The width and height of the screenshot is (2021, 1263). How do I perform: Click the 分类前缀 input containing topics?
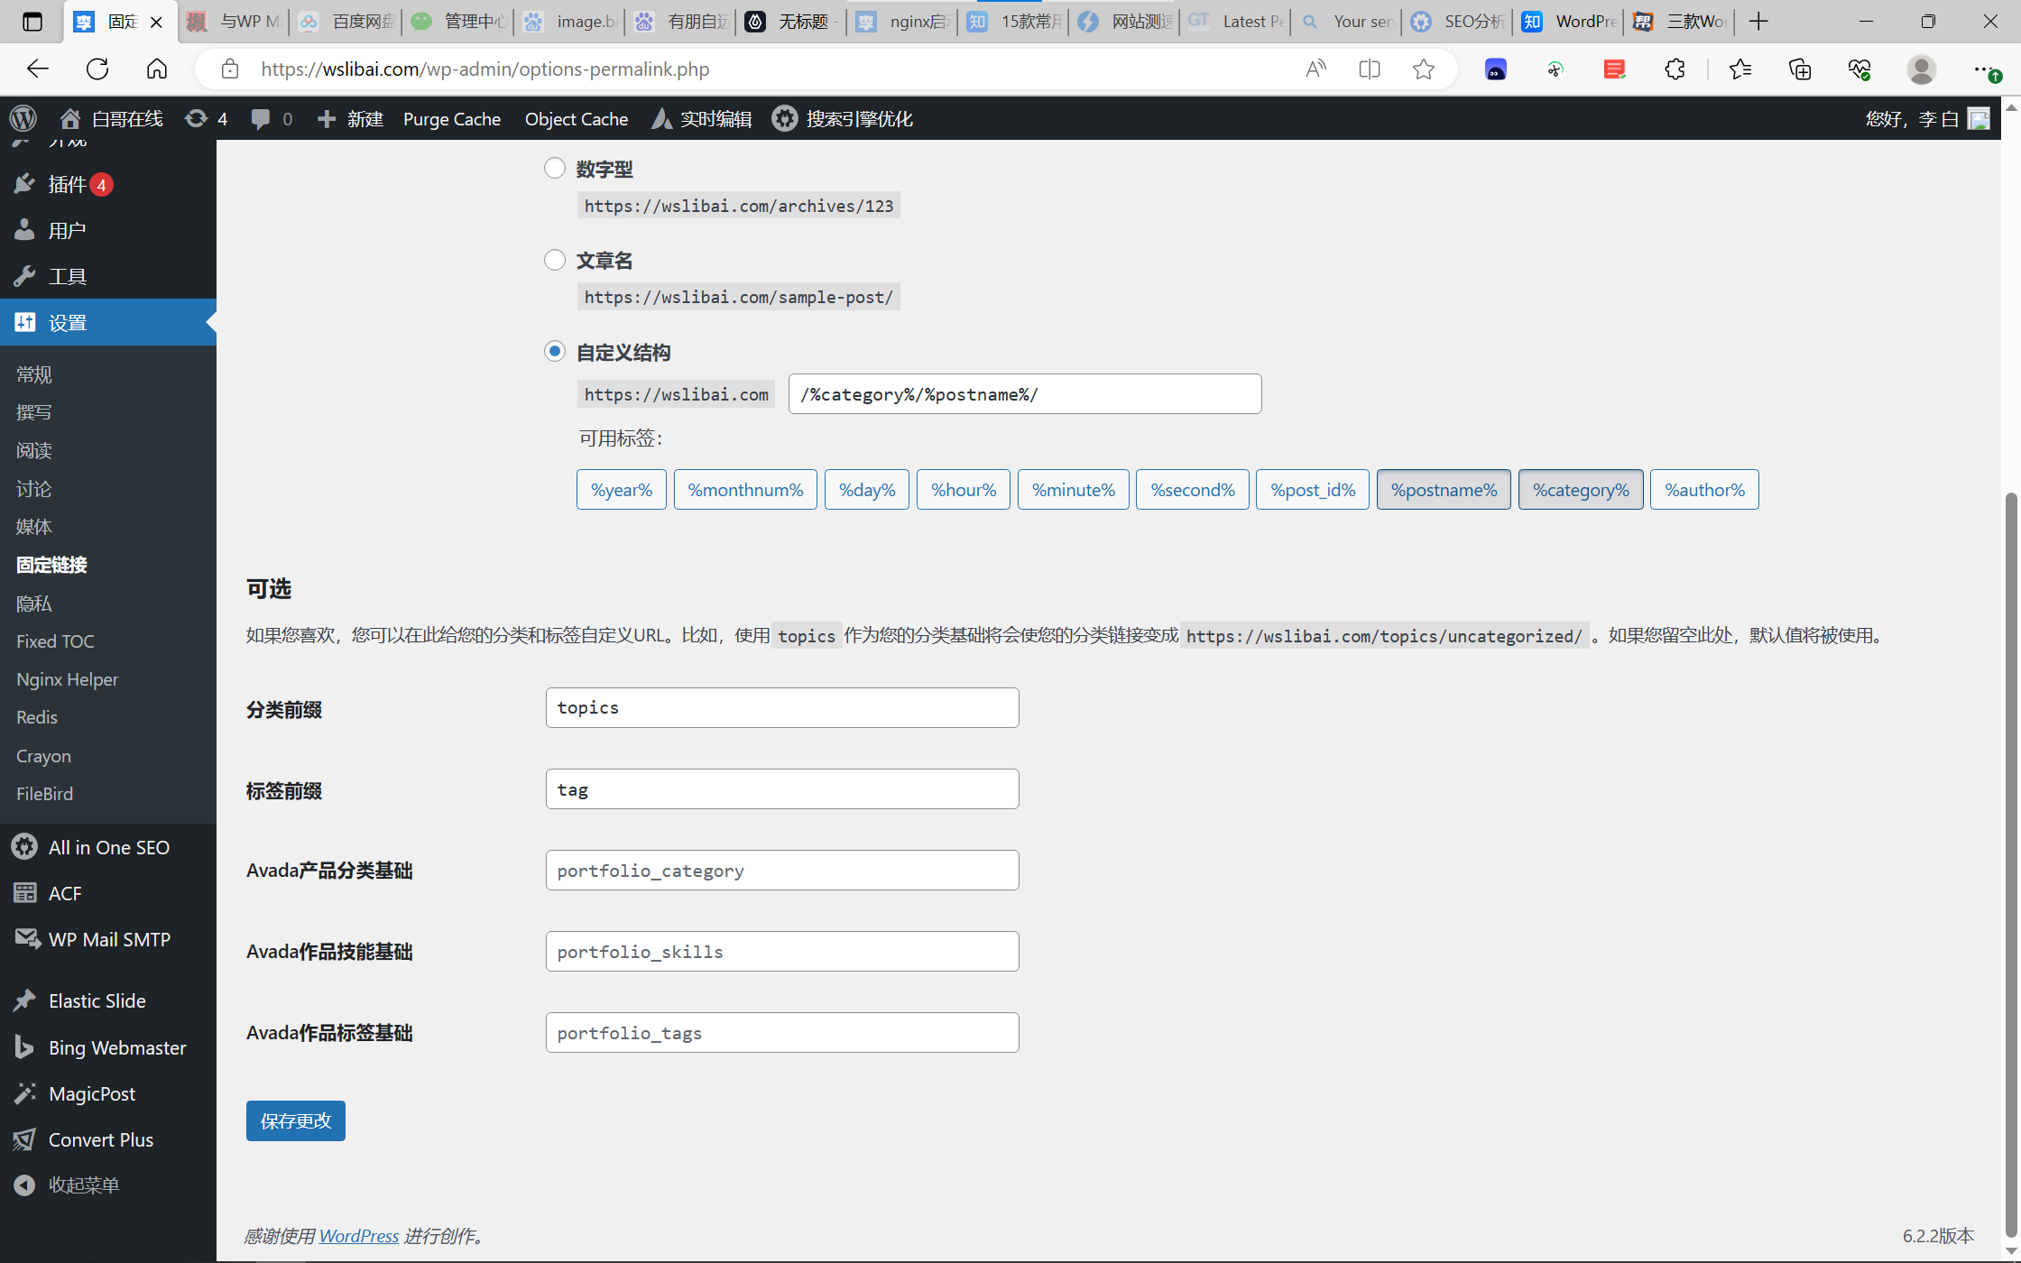point(781,708)
